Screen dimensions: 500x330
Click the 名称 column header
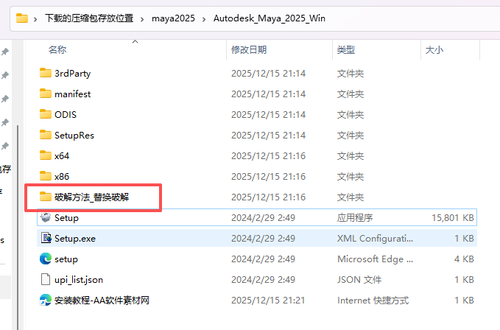57,50
